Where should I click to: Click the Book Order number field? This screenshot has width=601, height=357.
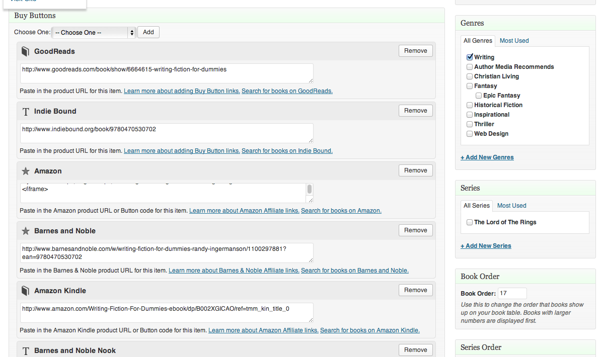coord(512,294)
